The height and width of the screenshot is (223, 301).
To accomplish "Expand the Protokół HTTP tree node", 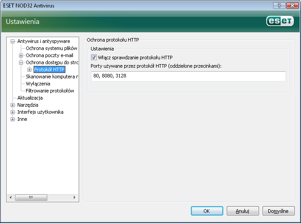I will tap(29, 69).
